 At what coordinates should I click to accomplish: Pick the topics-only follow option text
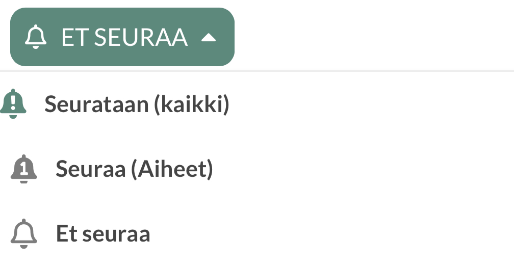(x=134, y=169)
